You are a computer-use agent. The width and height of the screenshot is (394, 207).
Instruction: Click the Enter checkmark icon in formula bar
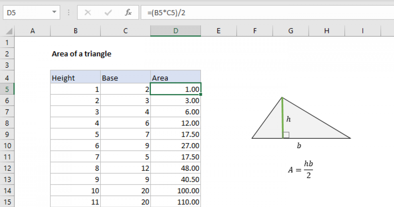[108, 12]
